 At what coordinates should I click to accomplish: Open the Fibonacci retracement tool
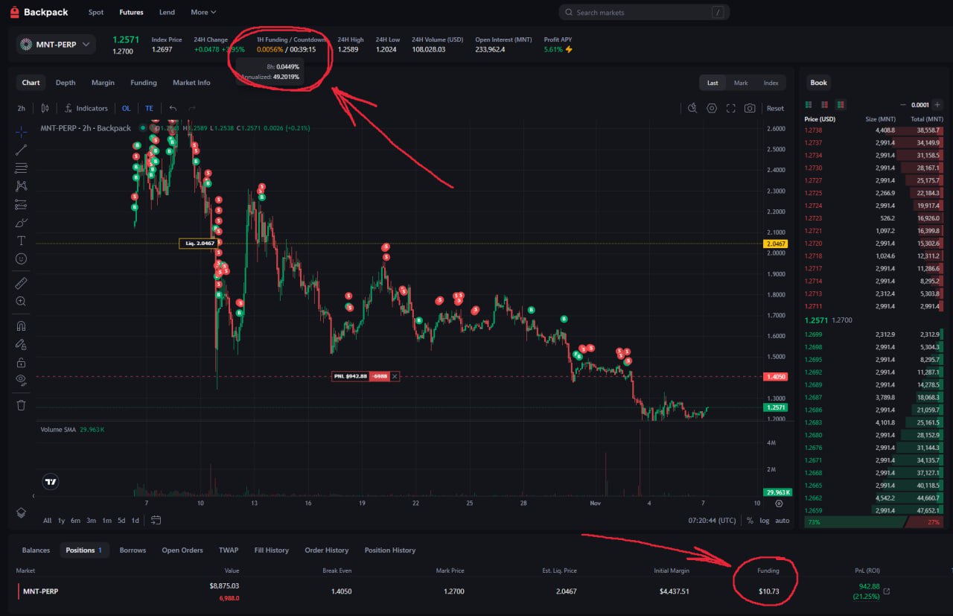point(21,168)
